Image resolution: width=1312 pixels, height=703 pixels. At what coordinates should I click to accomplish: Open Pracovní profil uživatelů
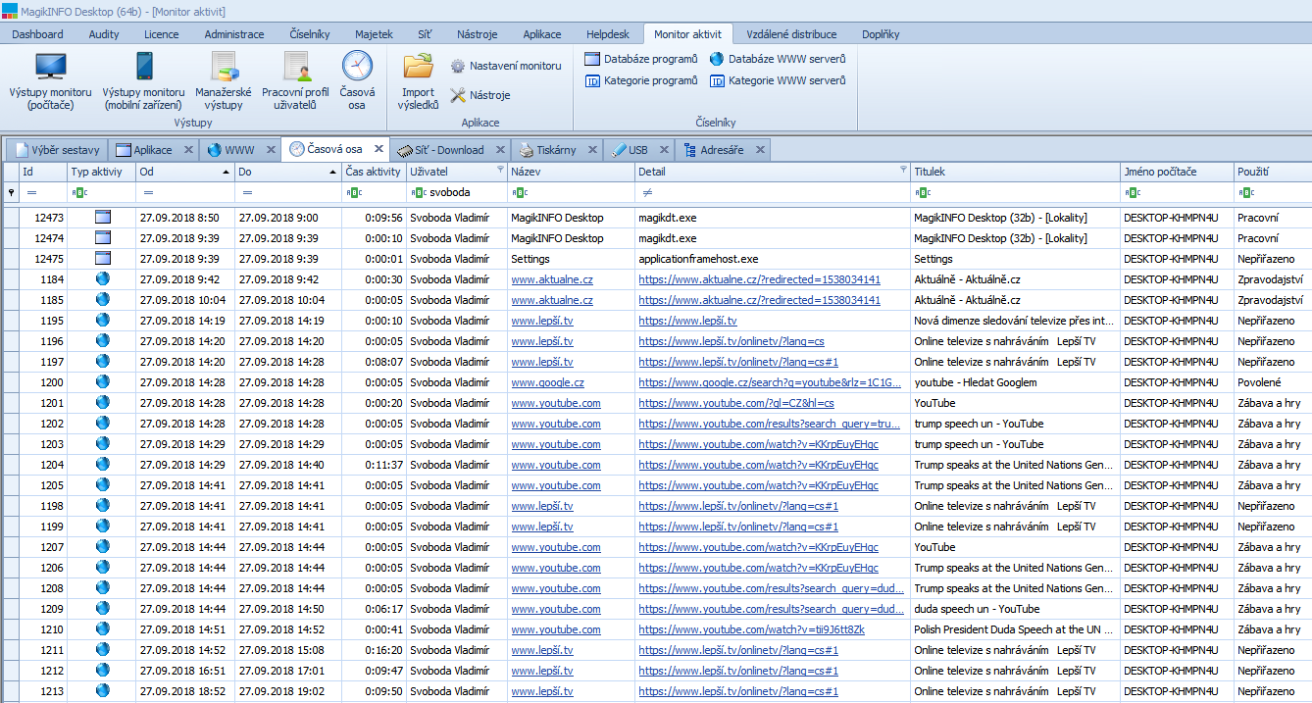(x=296, y=80)
